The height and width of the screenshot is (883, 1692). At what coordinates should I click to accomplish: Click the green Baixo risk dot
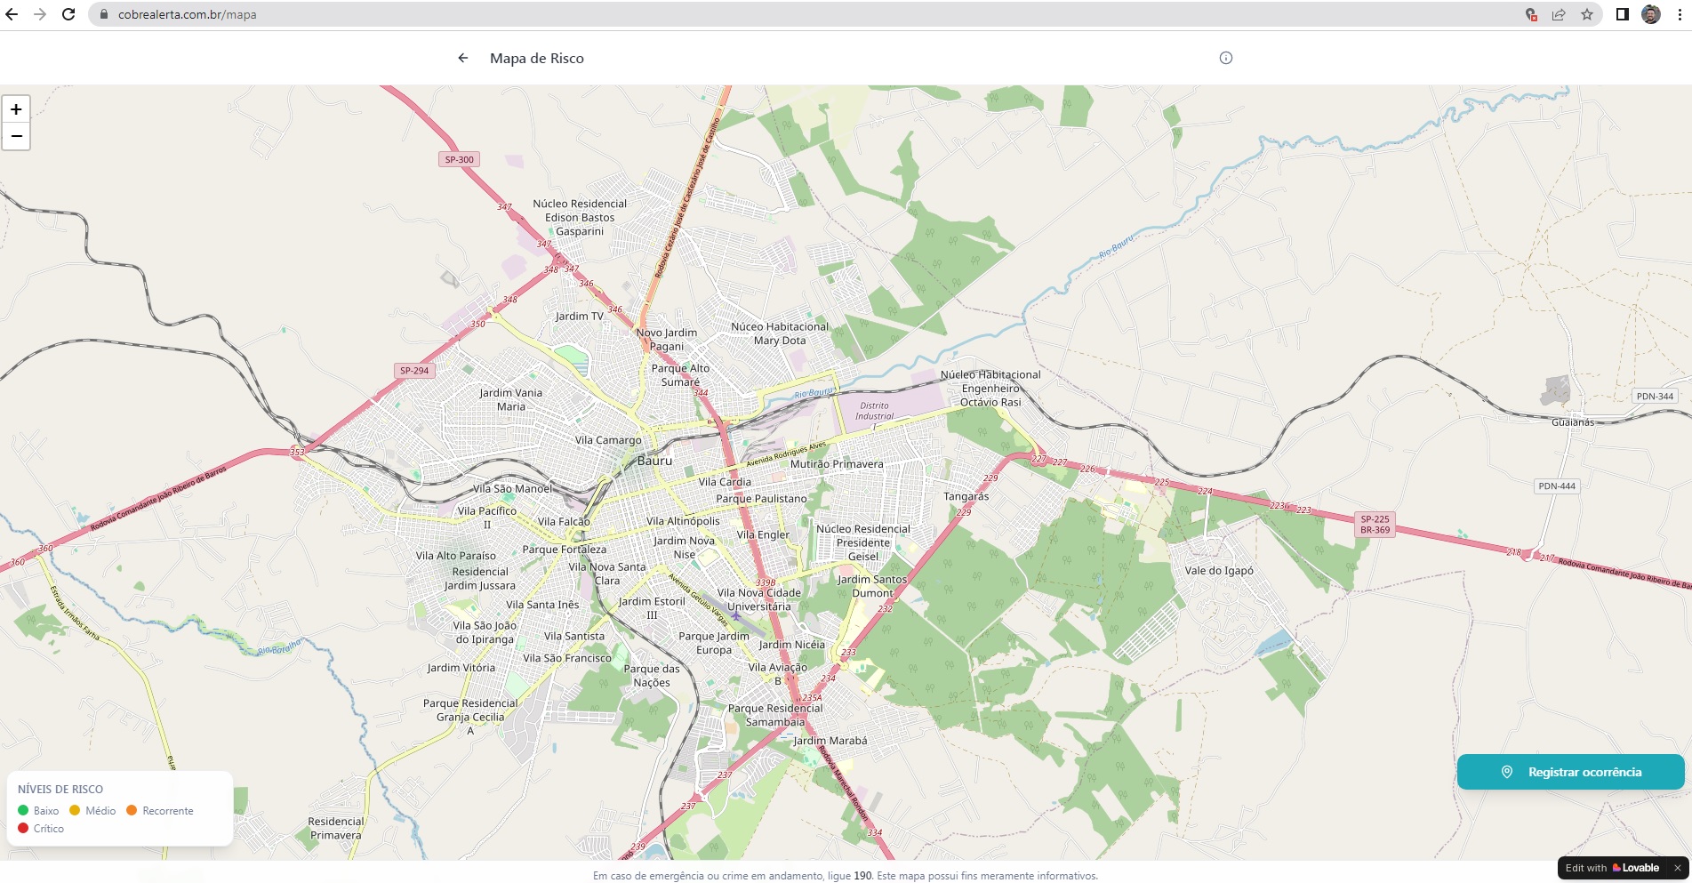pyautogui.click(x=23, y=810)
